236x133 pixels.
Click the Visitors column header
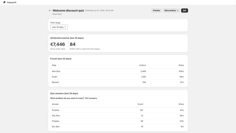pos(142,65)
